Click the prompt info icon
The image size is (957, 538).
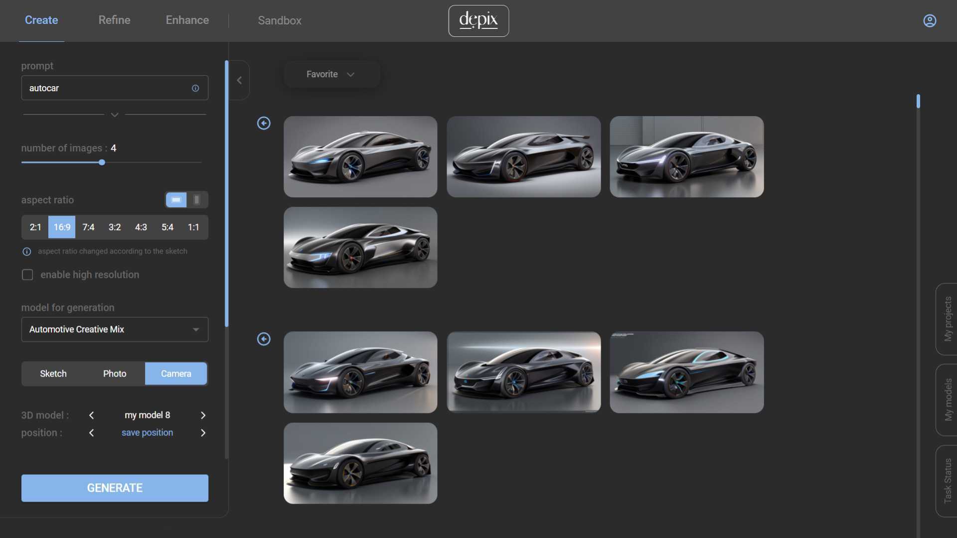(195, 88)
